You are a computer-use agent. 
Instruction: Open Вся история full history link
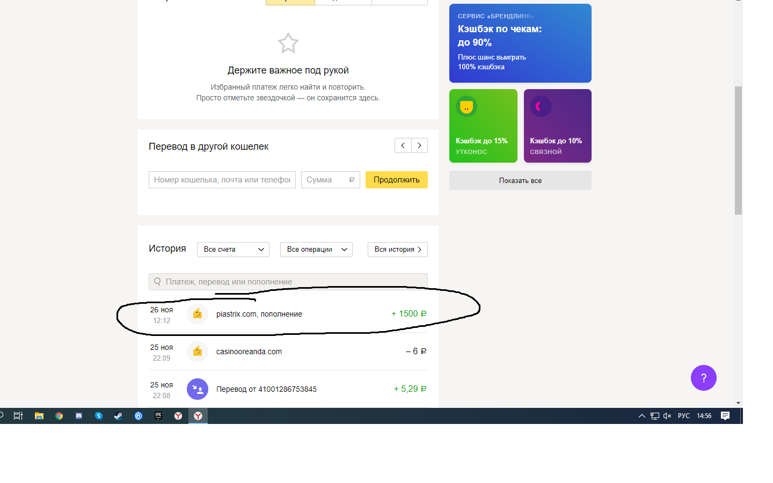coord(398,250)
